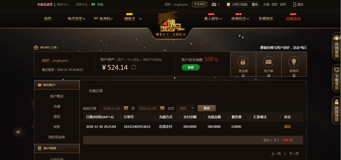Show the hidden balance via 显示

255,5
